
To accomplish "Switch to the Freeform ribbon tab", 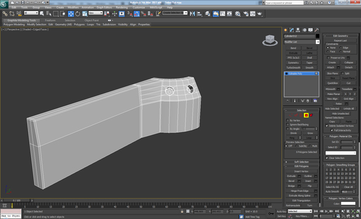I will [50, 20].
